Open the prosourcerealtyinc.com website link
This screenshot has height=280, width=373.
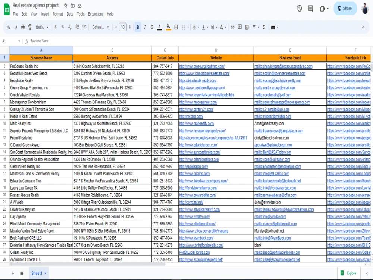[x=202, y=66]
